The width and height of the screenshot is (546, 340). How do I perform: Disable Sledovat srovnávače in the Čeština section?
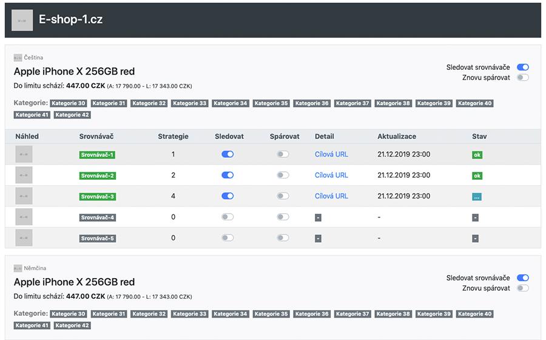click(x=523, y=67)
